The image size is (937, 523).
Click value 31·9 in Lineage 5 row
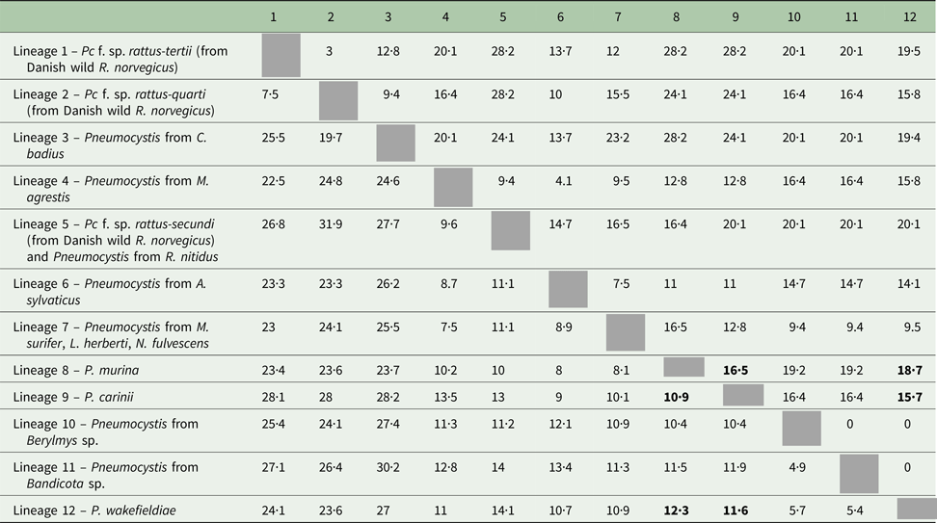(x=331, y=223)
